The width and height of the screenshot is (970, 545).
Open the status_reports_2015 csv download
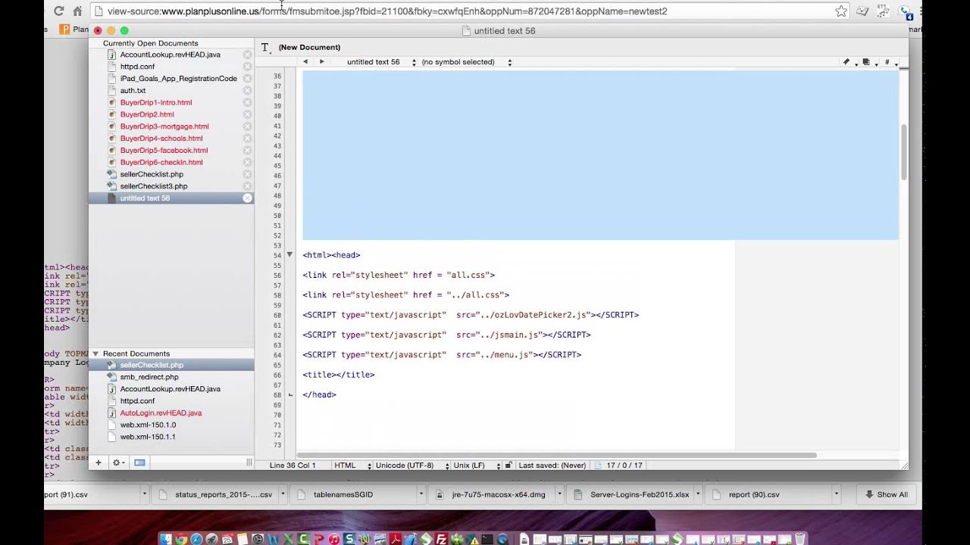214,494
